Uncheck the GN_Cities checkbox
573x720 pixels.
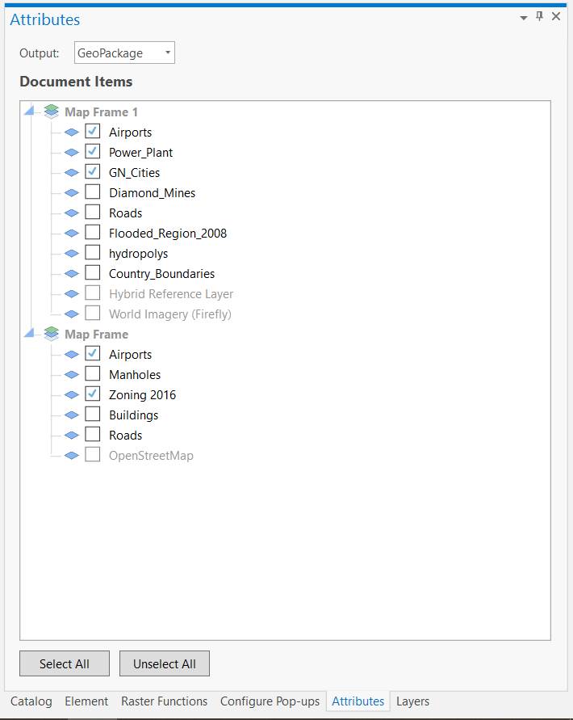coord(93,172)
